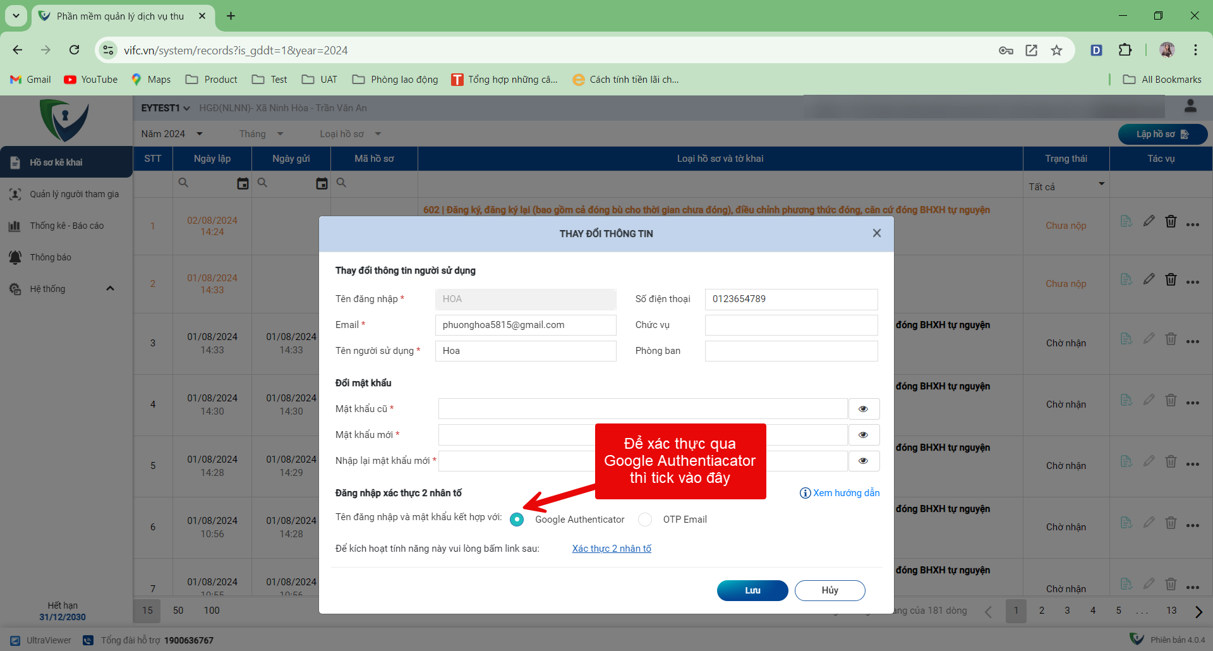Image resolution: width=1213 pixels, height=651 pixels.
Task: Reveal the re-entered new password
Action: [863, 461]
